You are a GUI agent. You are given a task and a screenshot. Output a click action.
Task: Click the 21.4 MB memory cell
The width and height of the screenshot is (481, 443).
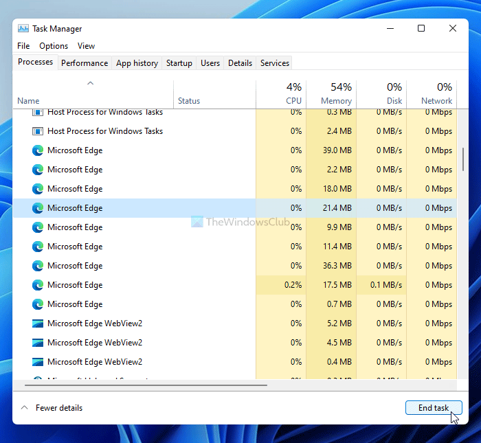click(331, 209)
